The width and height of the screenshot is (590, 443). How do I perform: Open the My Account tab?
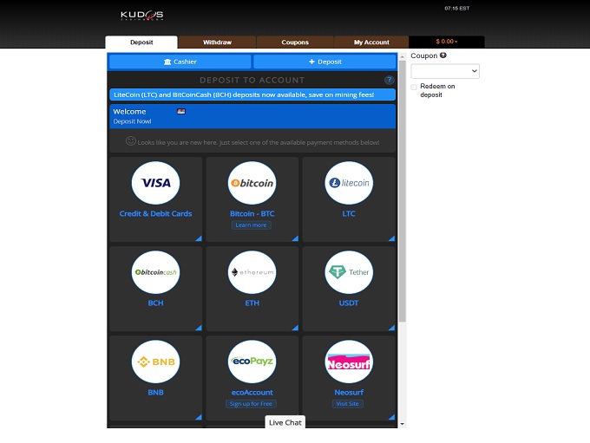(x=371, y=42)
